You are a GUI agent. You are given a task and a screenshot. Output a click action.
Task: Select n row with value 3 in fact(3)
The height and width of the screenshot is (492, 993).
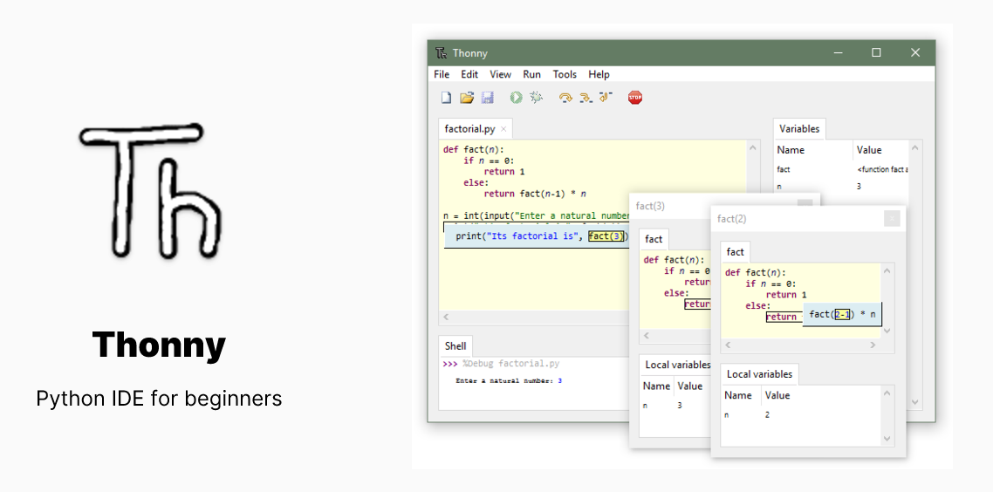pos(675,406)
